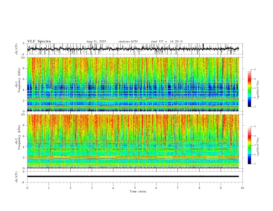Click the 'station=ATH' label
Image resolution: width=273 pixels, height=211 pixels.
[x=128, y=41]
